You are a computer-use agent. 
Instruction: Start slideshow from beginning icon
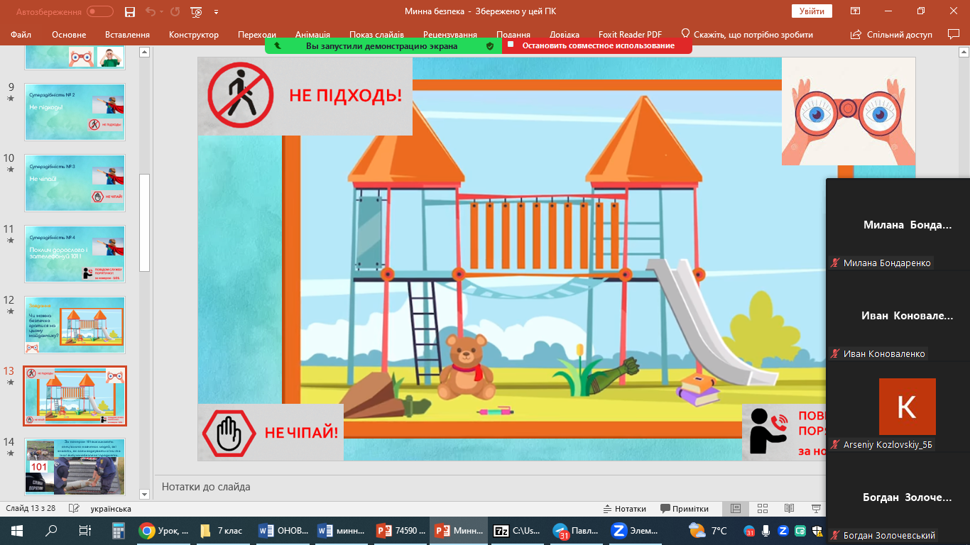click(x=197, y=11)
